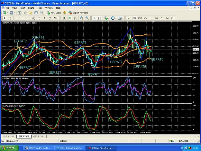
Task: Switch chart to M5 timeframe
Action: pyautogui.click(x=134, y=18)
